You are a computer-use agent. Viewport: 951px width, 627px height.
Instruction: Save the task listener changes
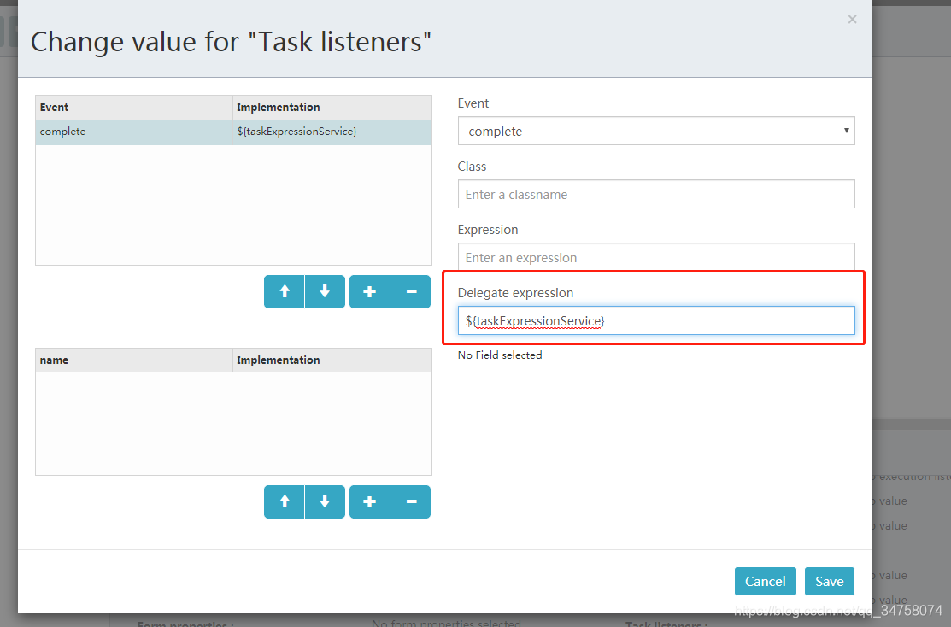829,582
